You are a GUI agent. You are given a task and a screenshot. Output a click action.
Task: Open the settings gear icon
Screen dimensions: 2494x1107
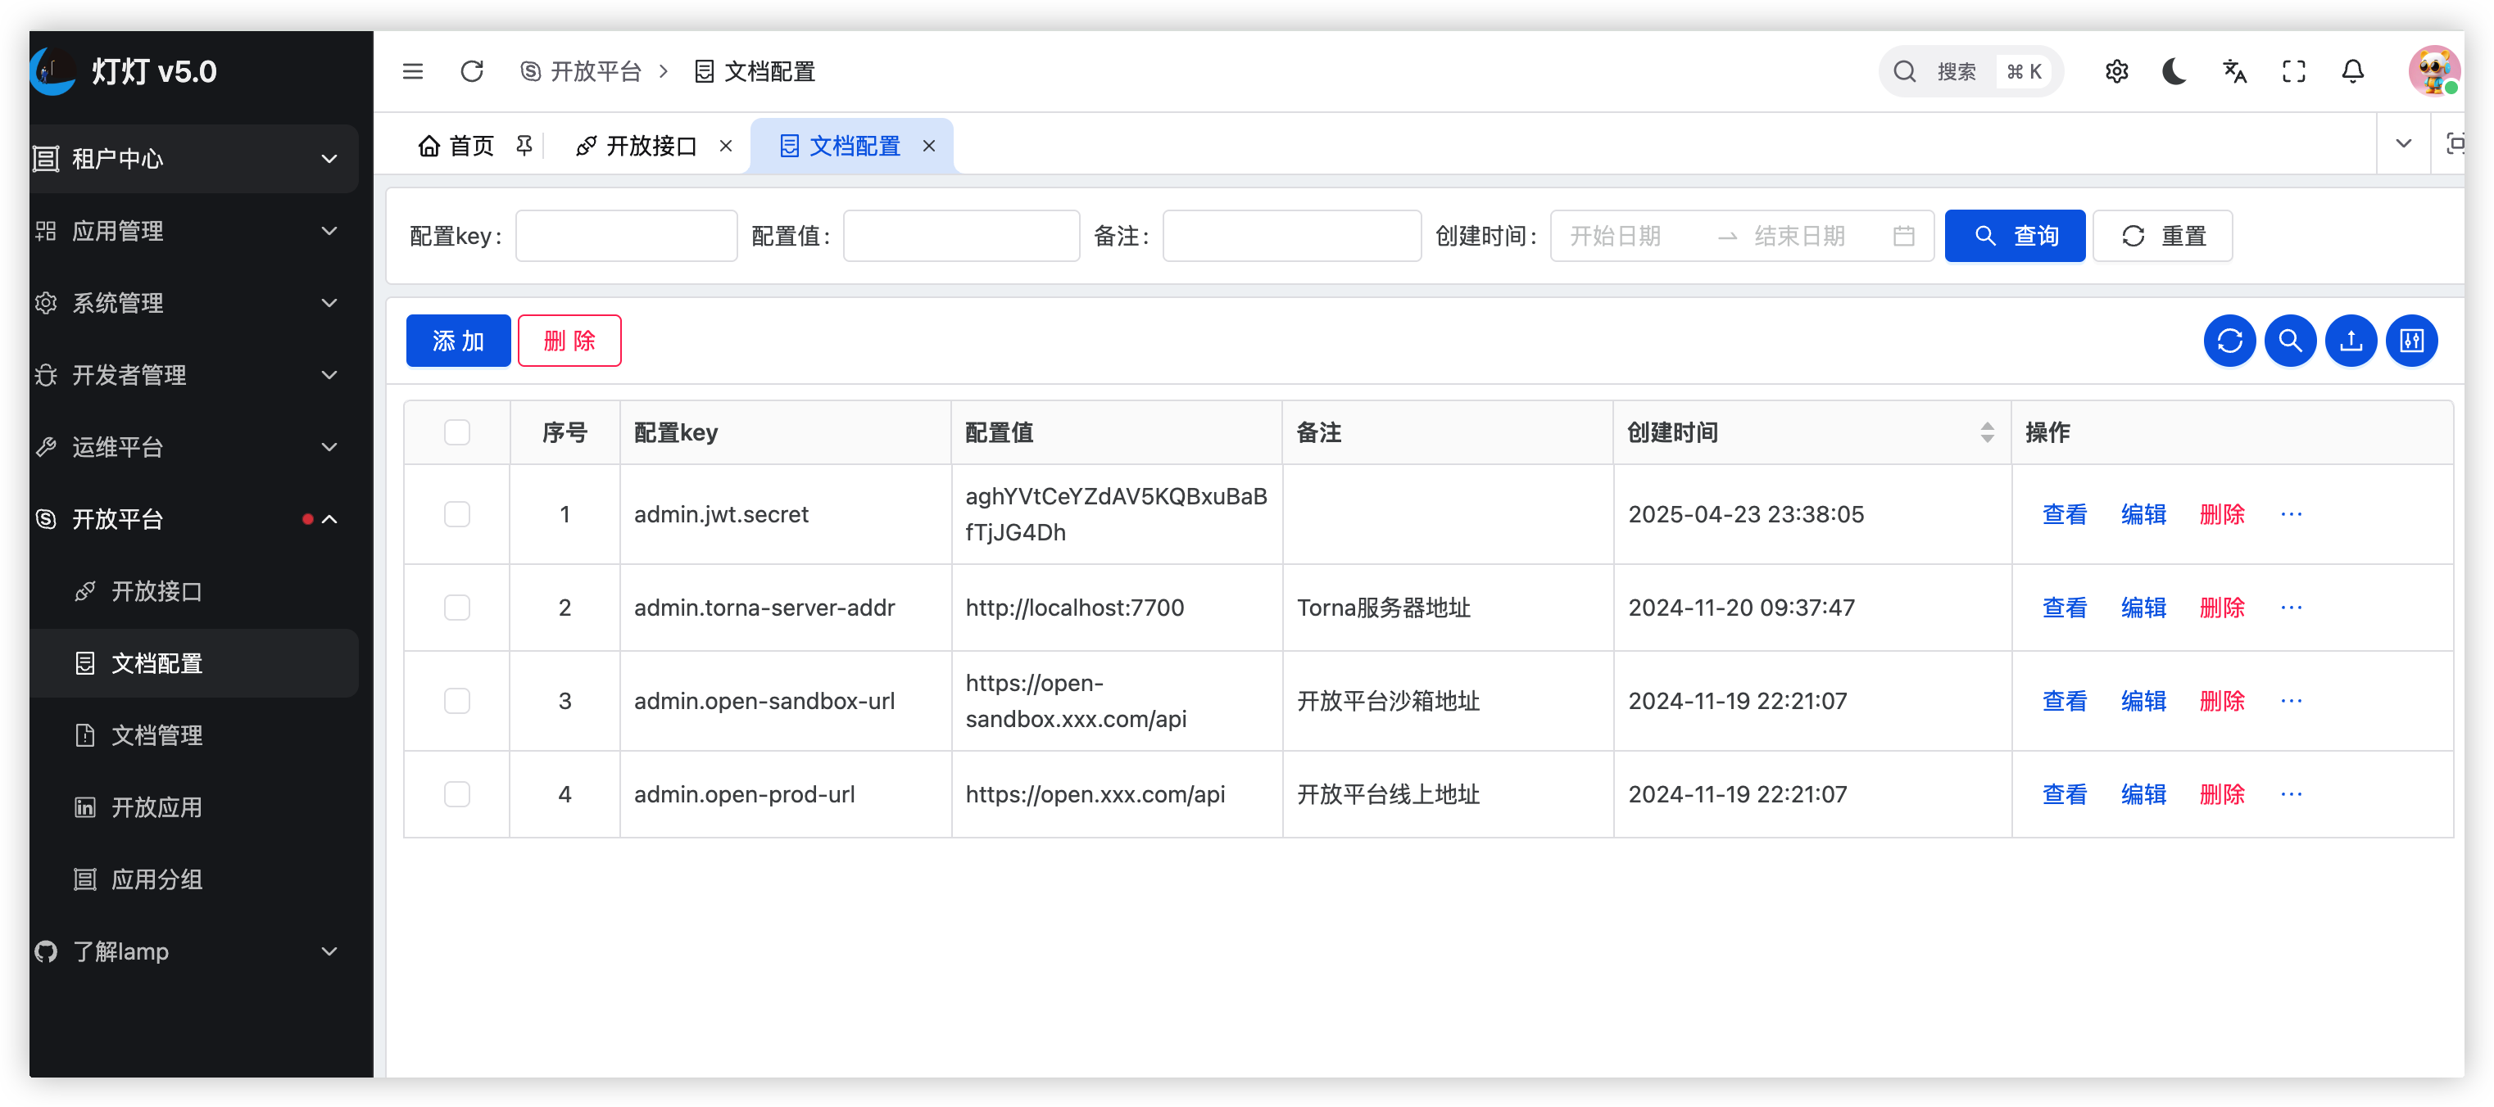coord(2116,71)
